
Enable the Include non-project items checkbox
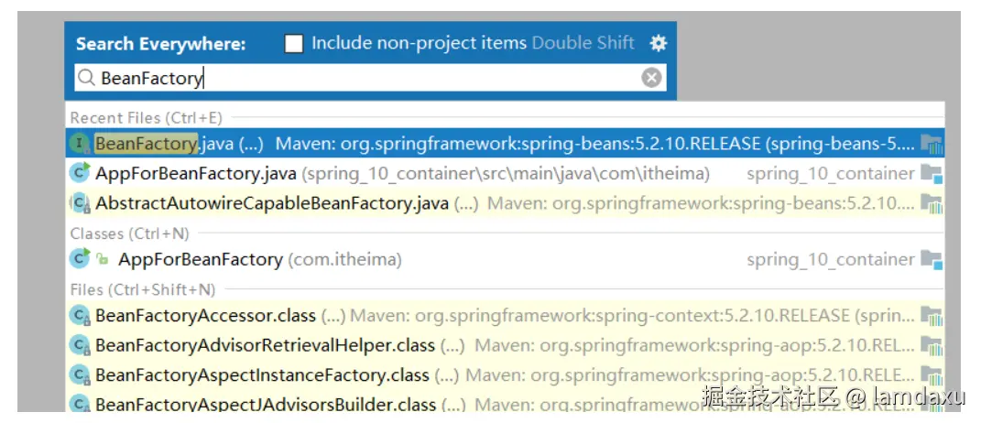click(x=294, y=44)
